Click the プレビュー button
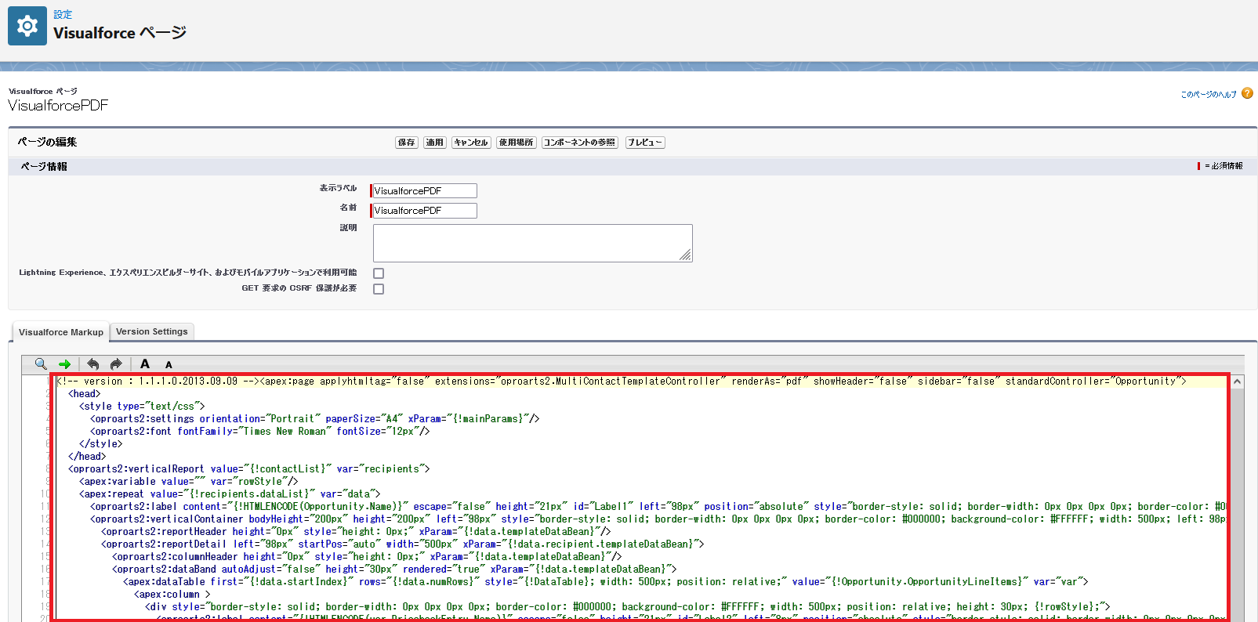Viewport: 1258px width, 622px height. pyautogui.click(x=645, y=143)
